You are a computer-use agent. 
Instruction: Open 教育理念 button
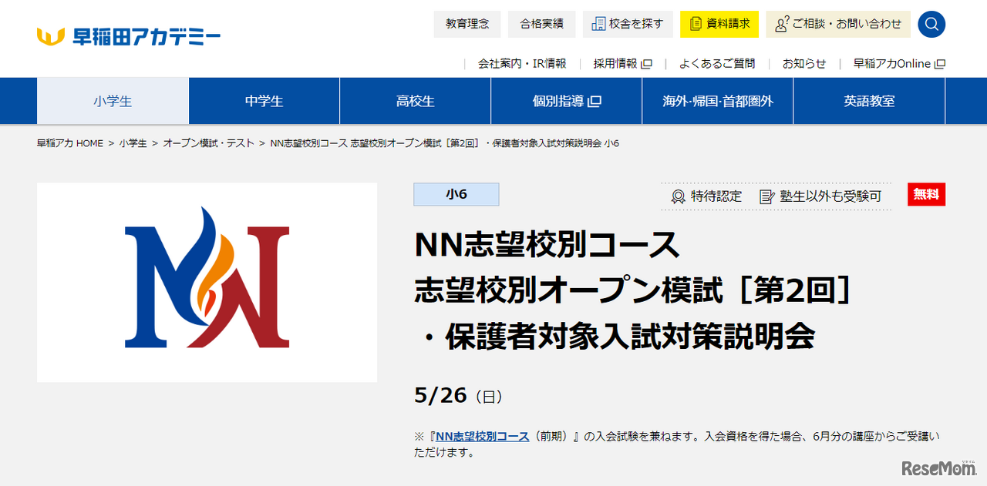467,24
